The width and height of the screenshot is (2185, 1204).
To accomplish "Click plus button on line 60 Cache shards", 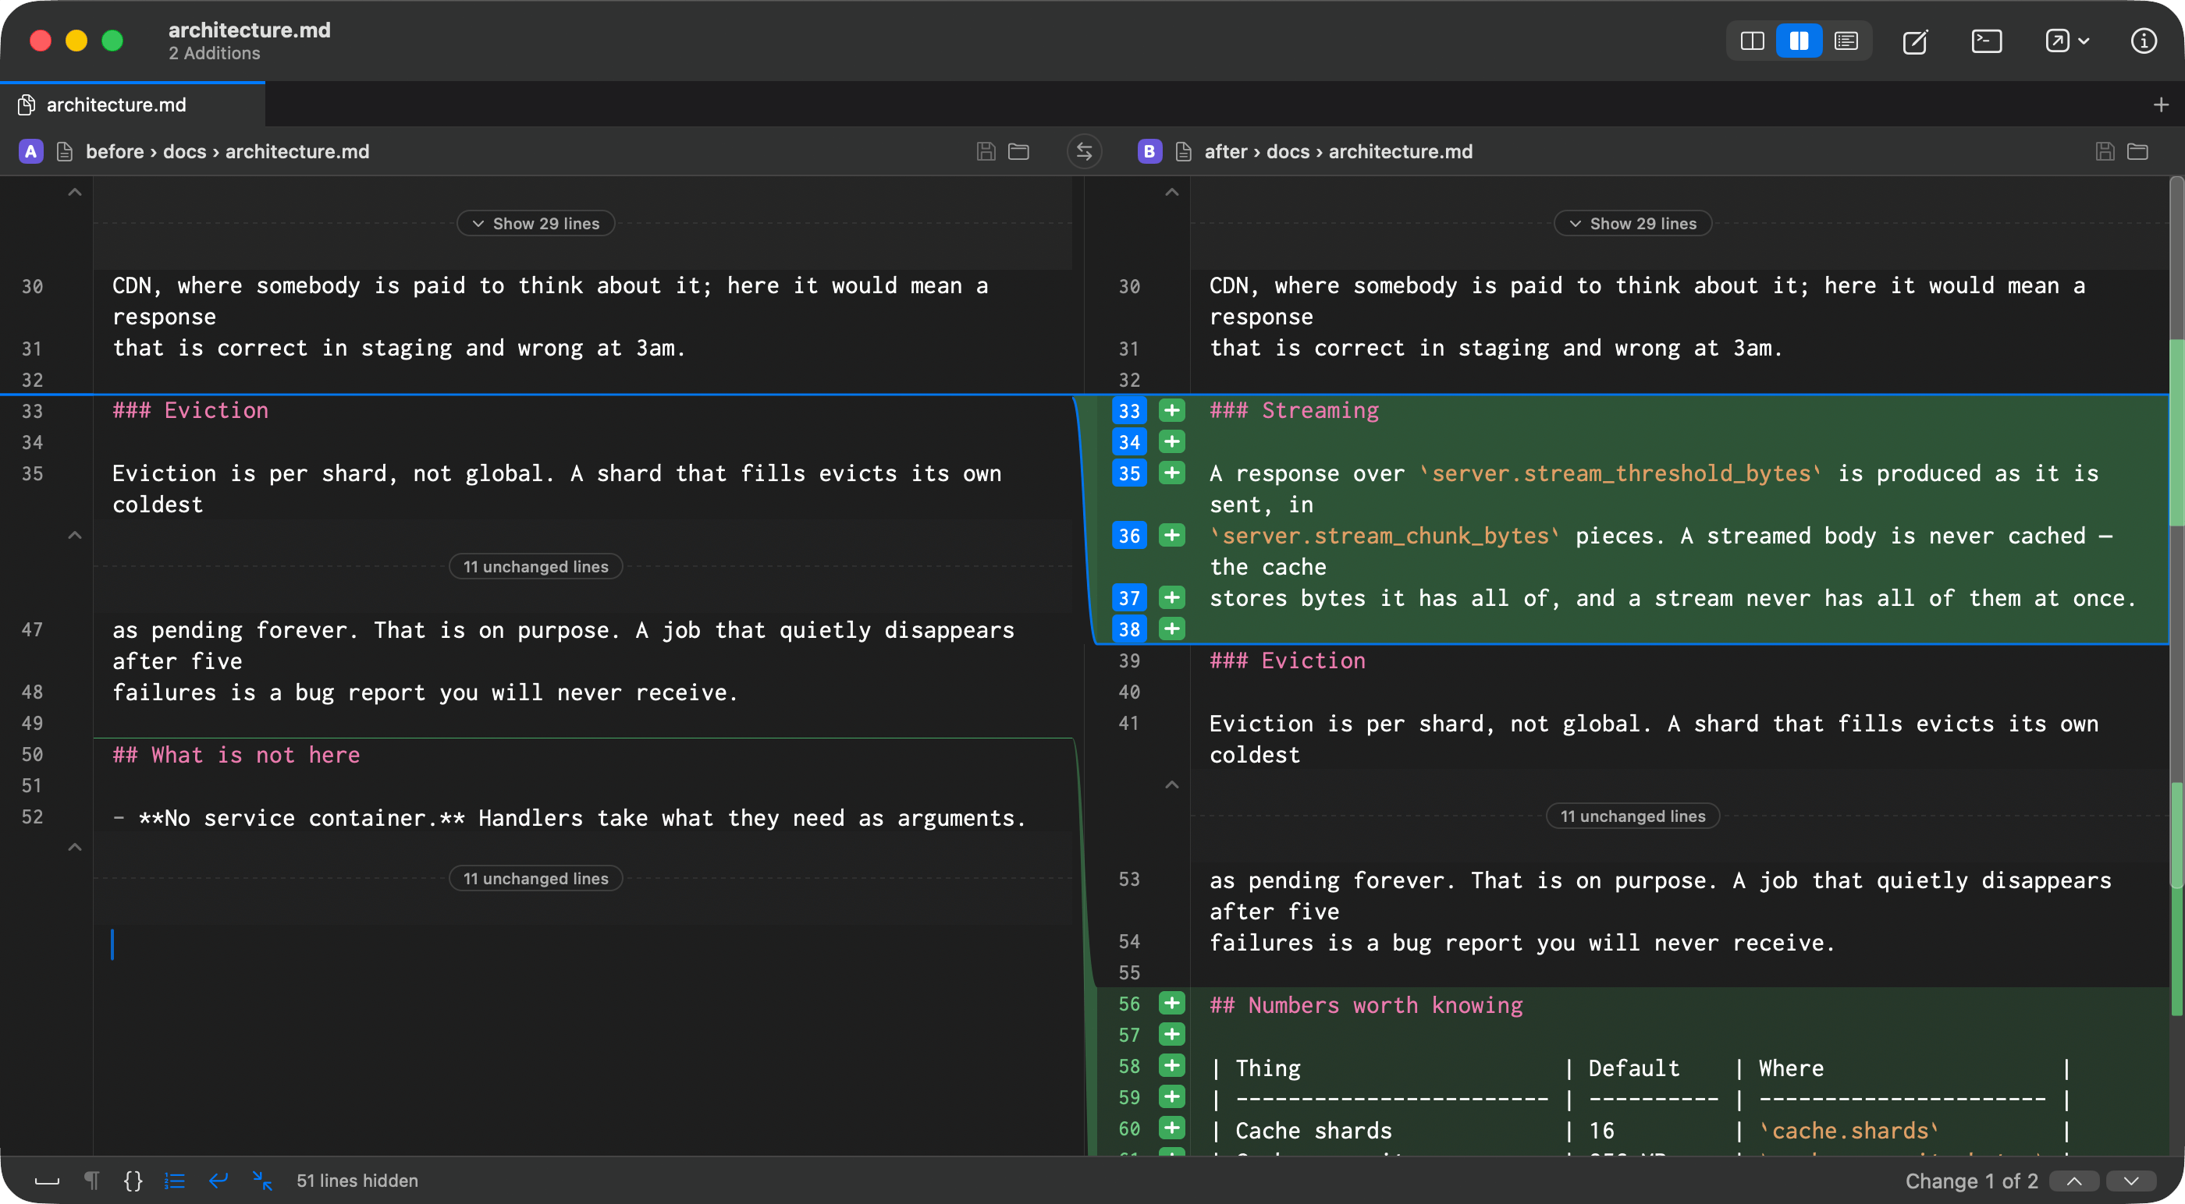I will click(1171, 1128).
